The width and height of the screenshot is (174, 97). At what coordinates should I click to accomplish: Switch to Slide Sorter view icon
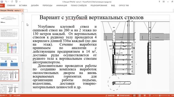click(x=139, y=95)
